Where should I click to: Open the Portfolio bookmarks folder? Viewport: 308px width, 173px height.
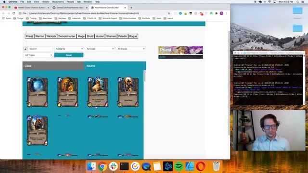click(x=144, y=18)
